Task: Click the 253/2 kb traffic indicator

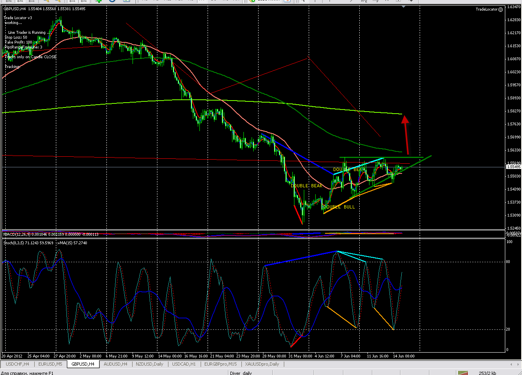Action: pyautogui.click(x=487, y=373)
